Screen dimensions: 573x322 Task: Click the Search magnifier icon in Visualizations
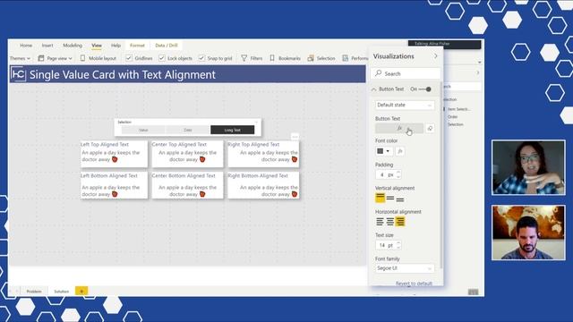point(379,73)
